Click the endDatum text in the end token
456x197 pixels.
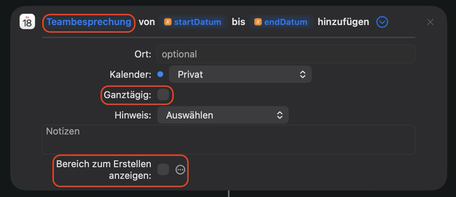[286, 22]
